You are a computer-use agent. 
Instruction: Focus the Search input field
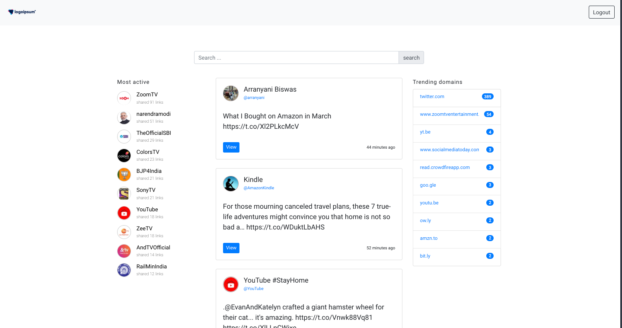297,57
